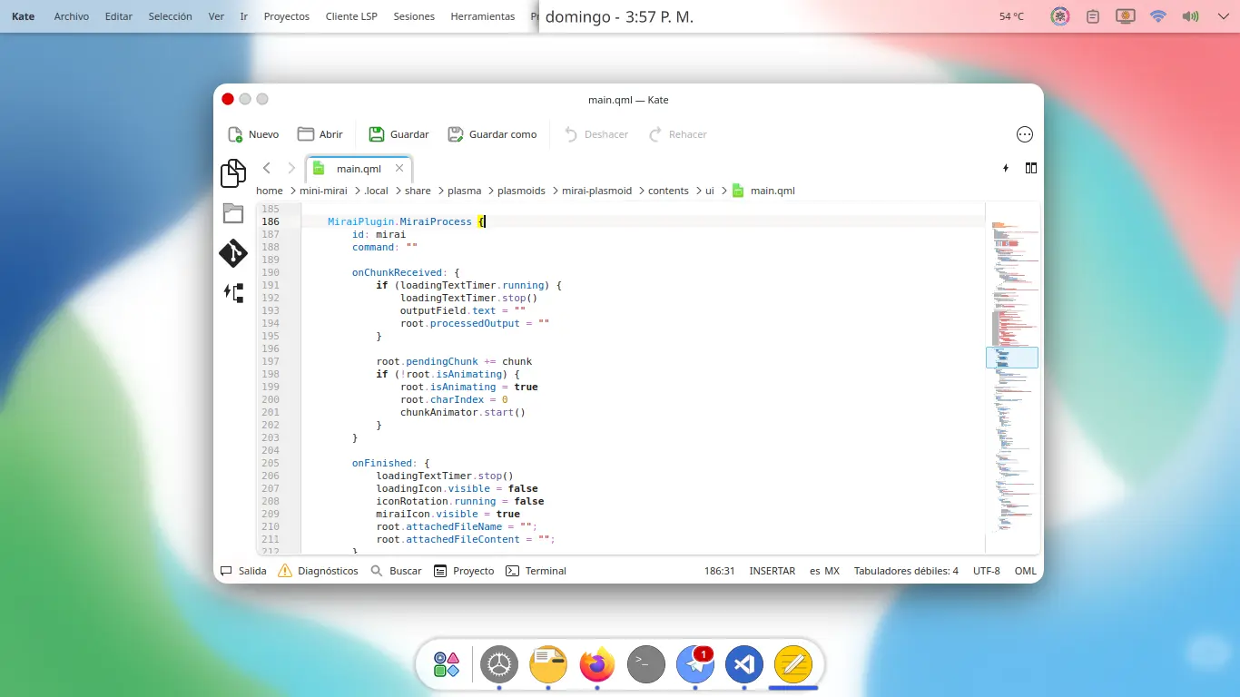Click the Abrir open file button
Screen dimensions: 1240x697
click(320, 134)
